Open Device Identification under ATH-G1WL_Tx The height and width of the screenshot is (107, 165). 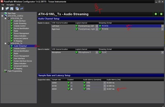point(21,51)
